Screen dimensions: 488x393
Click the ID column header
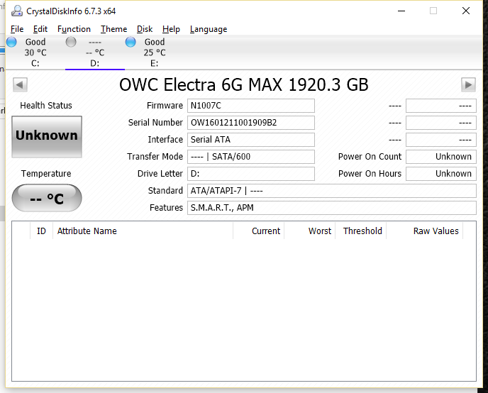(x=41, y=231)
